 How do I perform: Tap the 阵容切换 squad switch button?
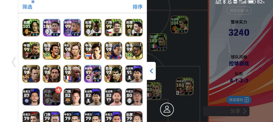point(239,11)
